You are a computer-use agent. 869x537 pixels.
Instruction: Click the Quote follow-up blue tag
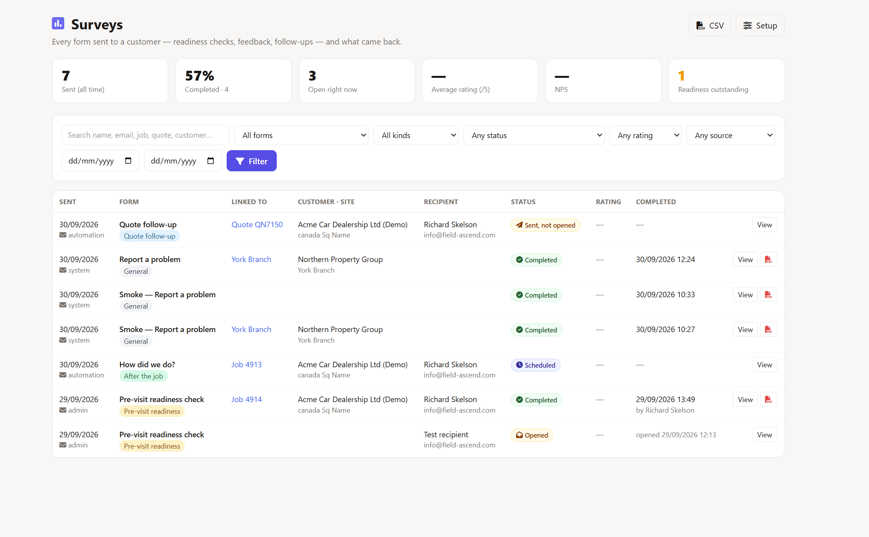click(x=150, y=236)
